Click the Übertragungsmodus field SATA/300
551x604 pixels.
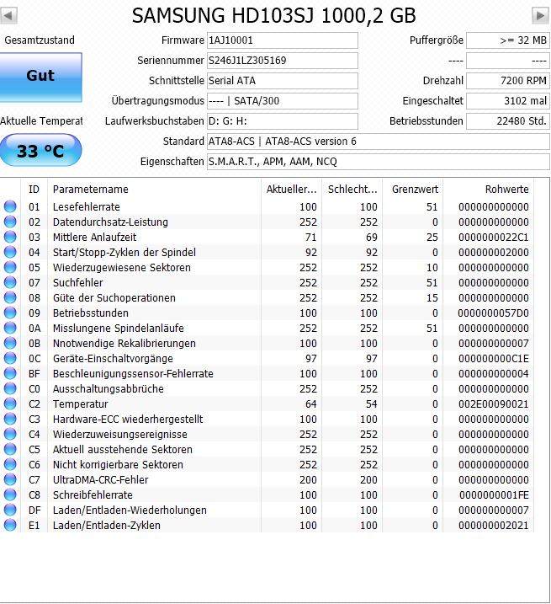coord(283,101)
